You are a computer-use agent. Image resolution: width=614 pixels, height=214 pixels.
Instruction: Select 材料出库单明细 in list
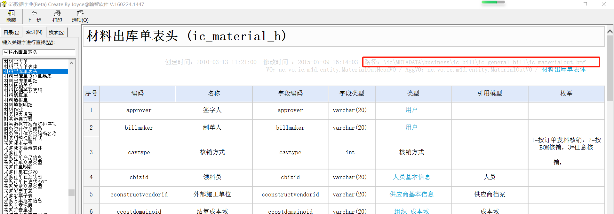tap(20, 81)
